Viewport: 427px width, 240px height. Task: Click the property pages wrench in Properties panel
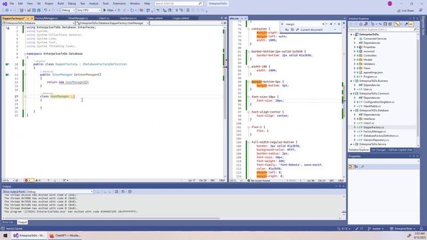362,167
